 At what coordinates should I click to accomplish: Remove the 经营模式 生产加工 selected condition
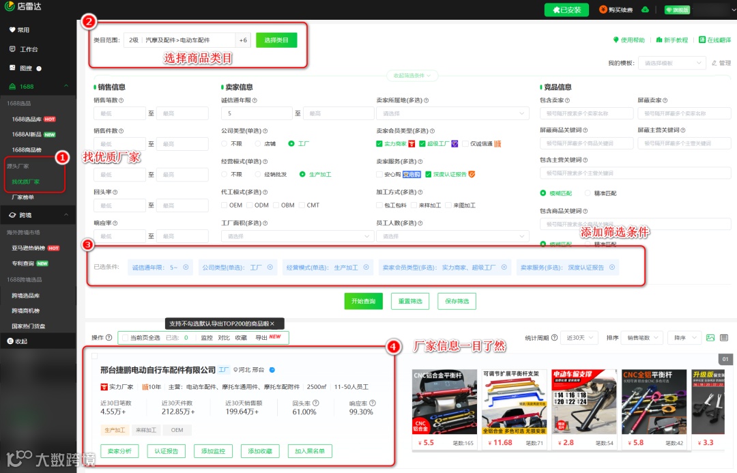(x=366, y=267)
